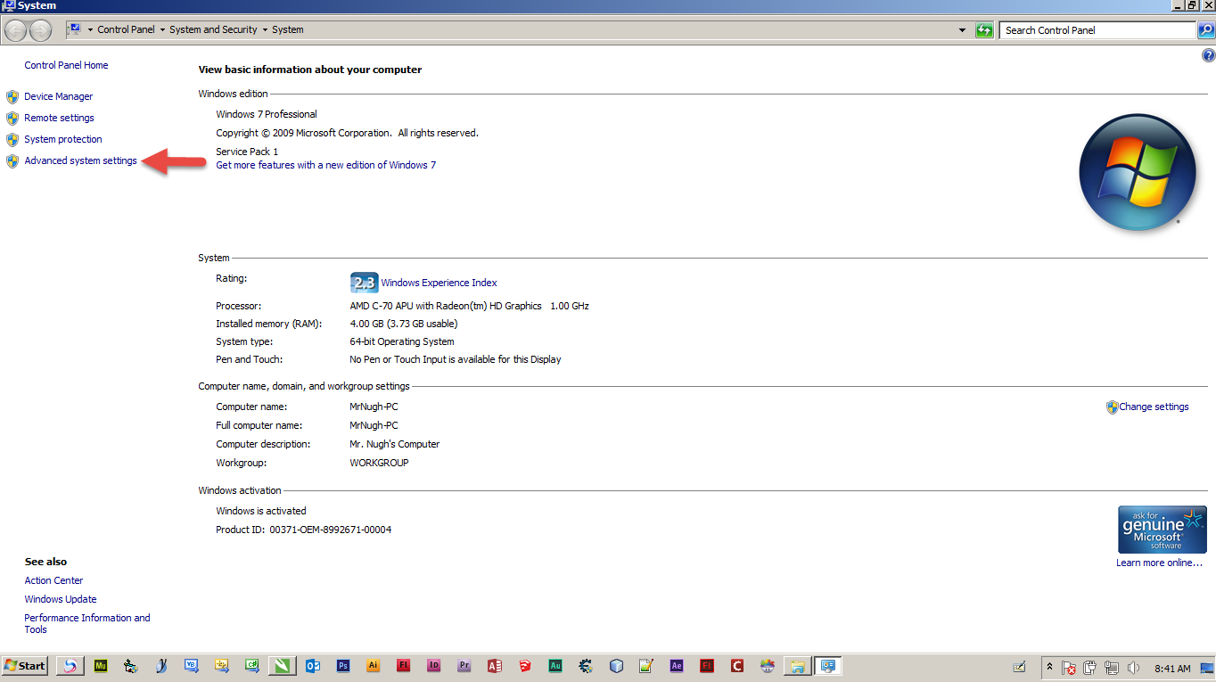Image resolution: width=1216 pixels, height=682 pixels.
Task: Click the address bar refresh button
Action: (984, 30)
